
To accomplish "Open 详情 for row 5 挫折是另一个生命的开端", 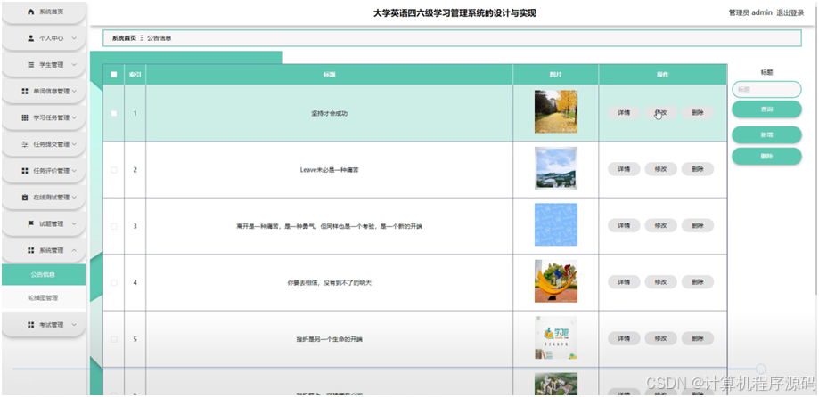I will [x=624, y=338].
